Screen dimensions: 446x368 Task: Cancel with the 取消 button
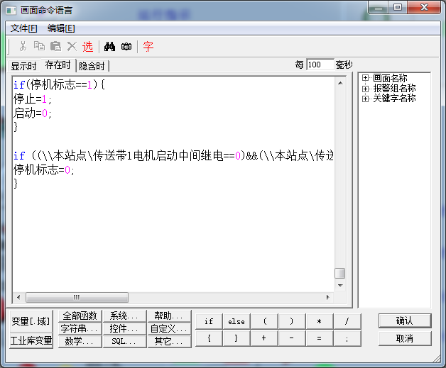(405, 338)
